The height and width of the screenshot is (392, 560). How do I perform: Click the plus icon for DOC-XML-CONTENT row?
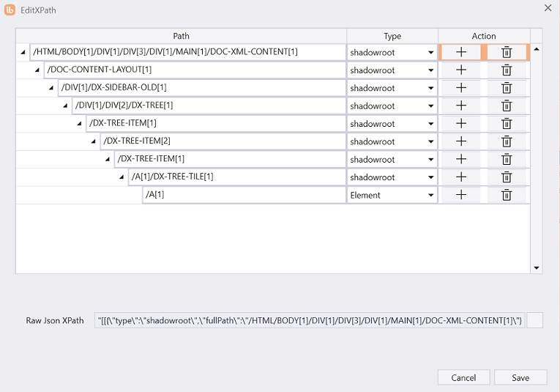pyautogui.click(x=461, y=52)
